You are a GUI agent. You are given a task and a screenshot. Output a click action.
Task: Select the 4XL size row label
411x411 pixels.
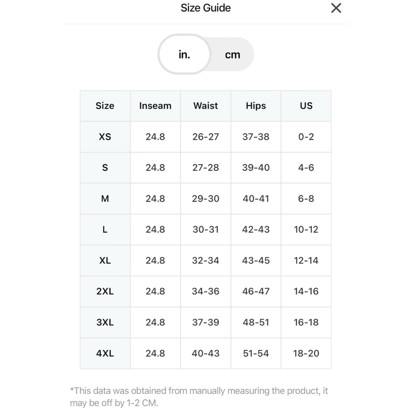[x=105, y=353]
